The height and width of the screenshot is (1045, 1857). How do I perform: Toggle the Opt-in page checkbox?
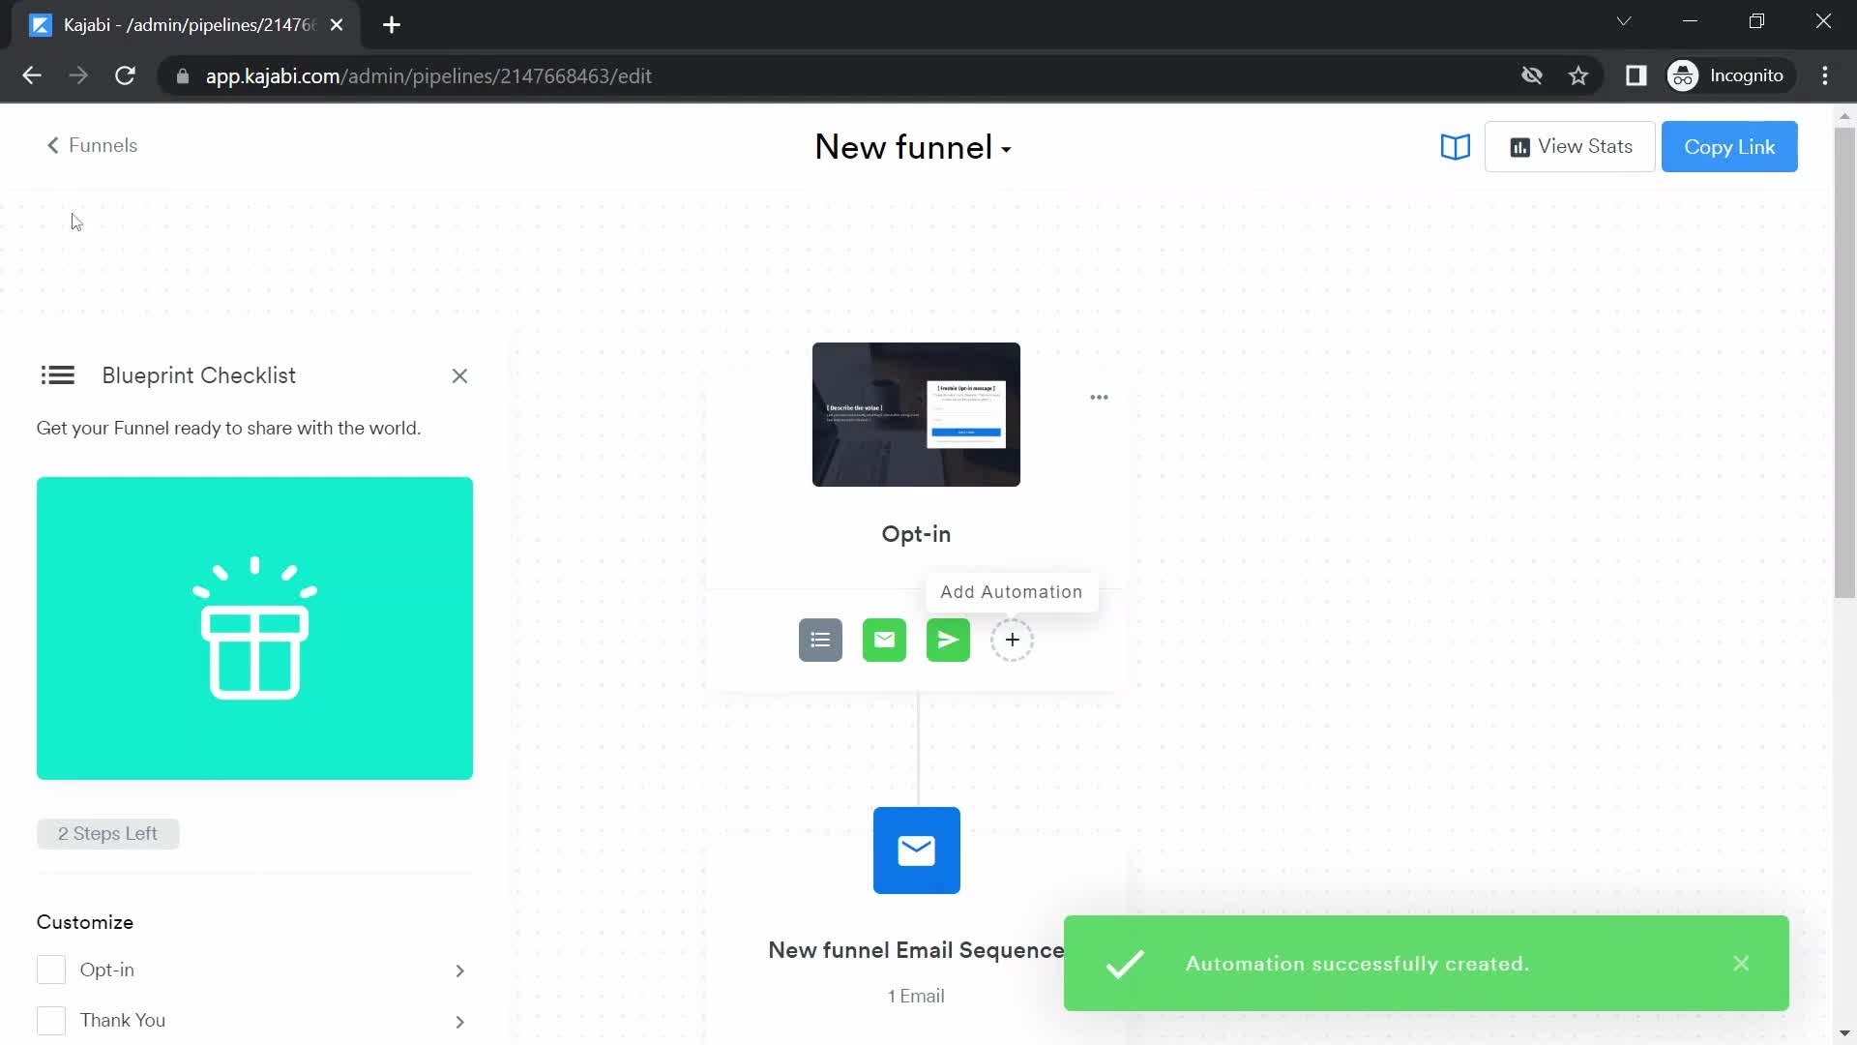tap(51, 970)
